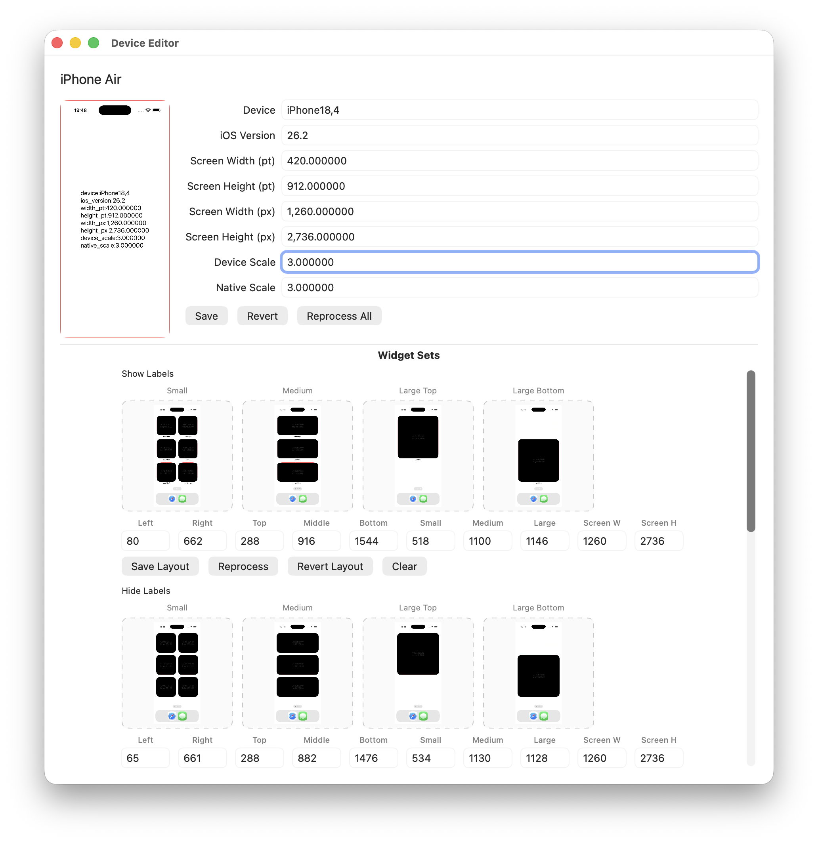Image resolution: width=818 pixels, height=843 pixels.
Task: Edit Hide Labels Right value 661
Action: pos(202,758)
